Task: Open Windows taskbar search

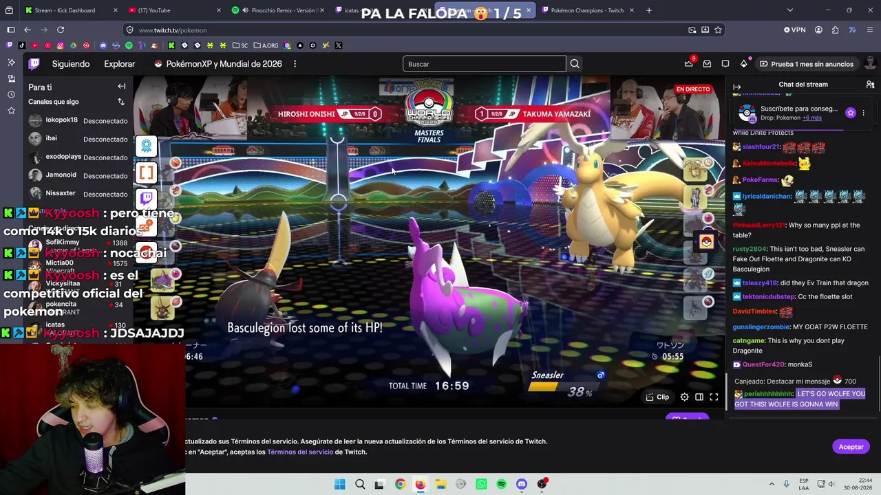Action: 360,484
